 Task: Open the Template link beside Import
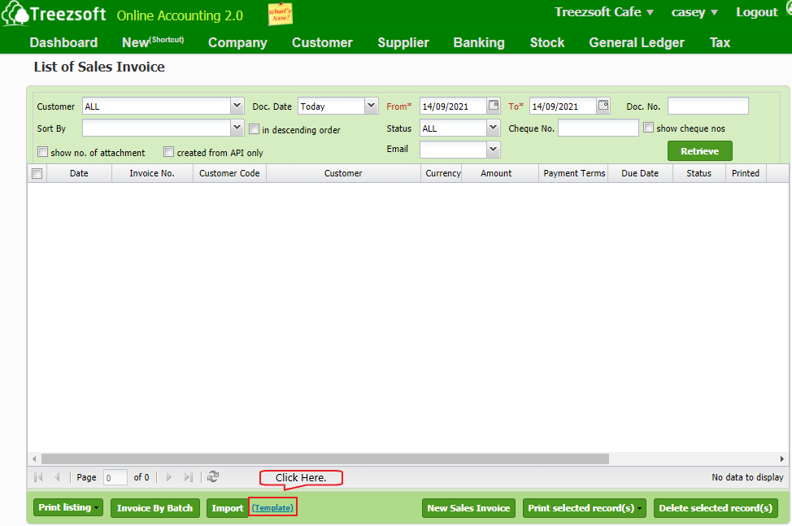(x=272, y=508)
